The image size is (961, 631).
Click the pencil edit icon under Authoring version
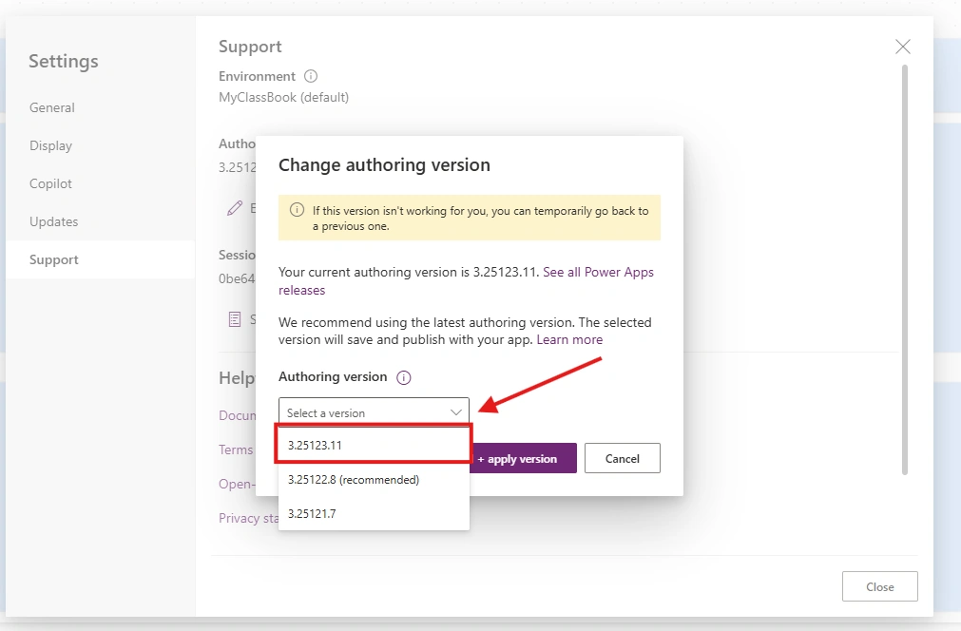[x=234, y=208]
